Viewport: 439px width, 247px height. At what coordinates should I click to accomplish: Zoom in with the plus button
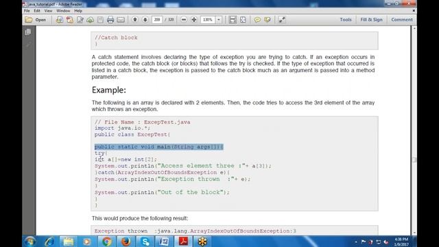[x=193, y=20]
